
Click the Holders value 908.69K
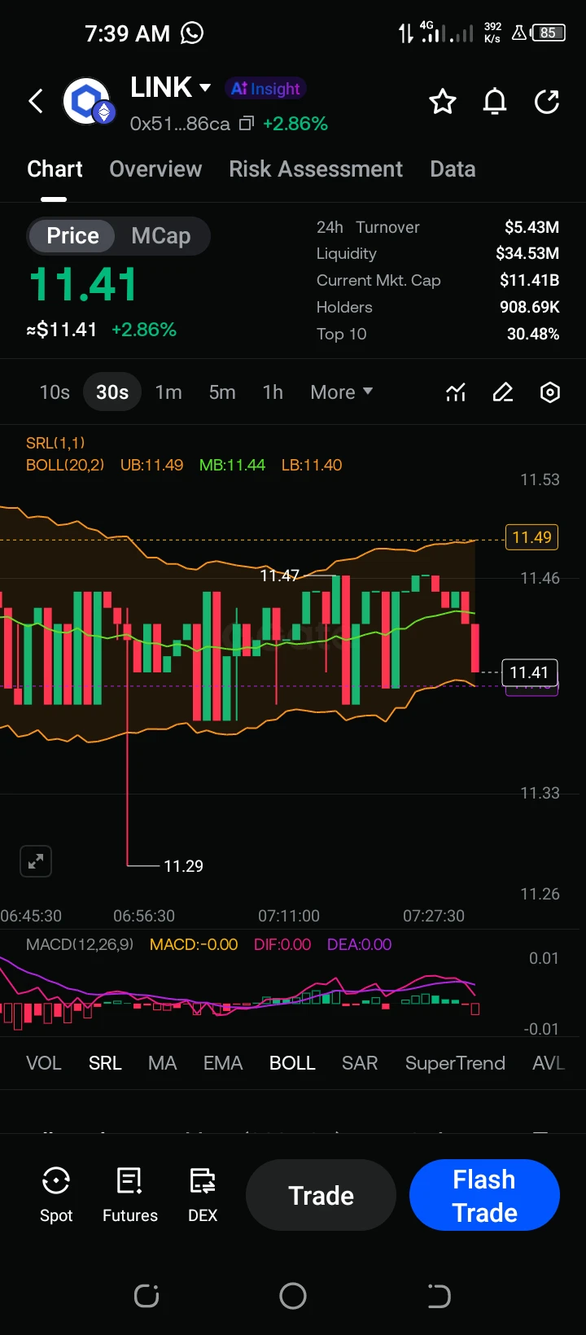(529, 307)
